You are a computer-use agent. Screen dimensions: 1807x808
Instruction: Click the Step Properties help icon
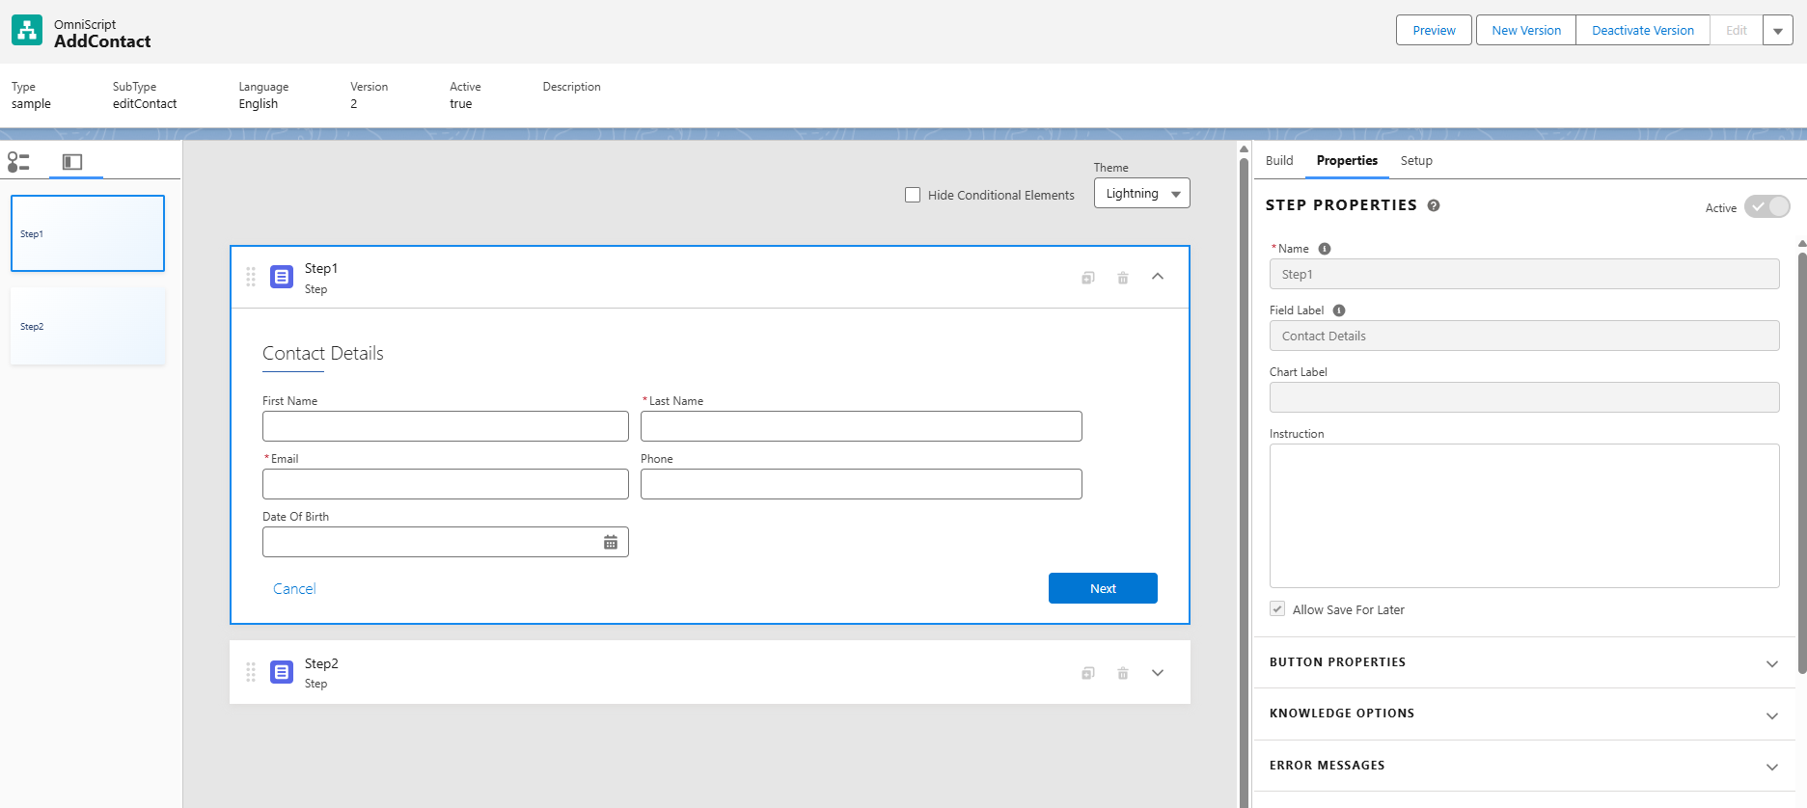pos(1434,205)
